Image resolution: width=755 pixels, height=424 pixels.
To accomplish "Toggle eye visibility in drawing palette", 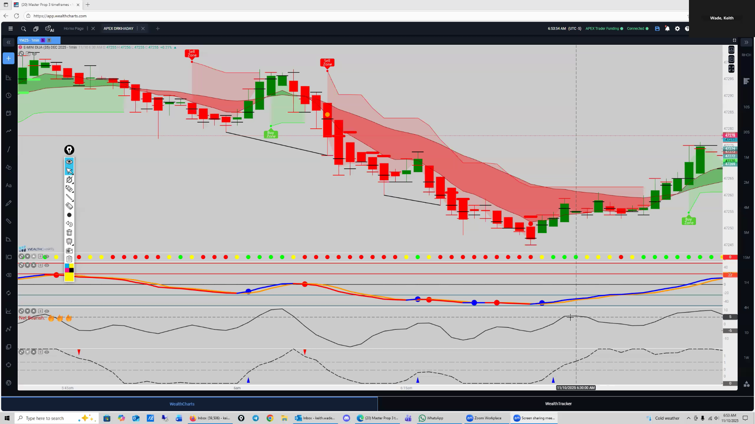I will pos(69,162).
